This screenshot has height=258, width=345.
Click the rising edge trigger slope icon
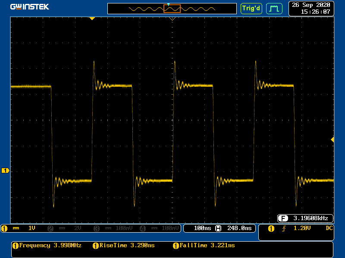(283, 228)
